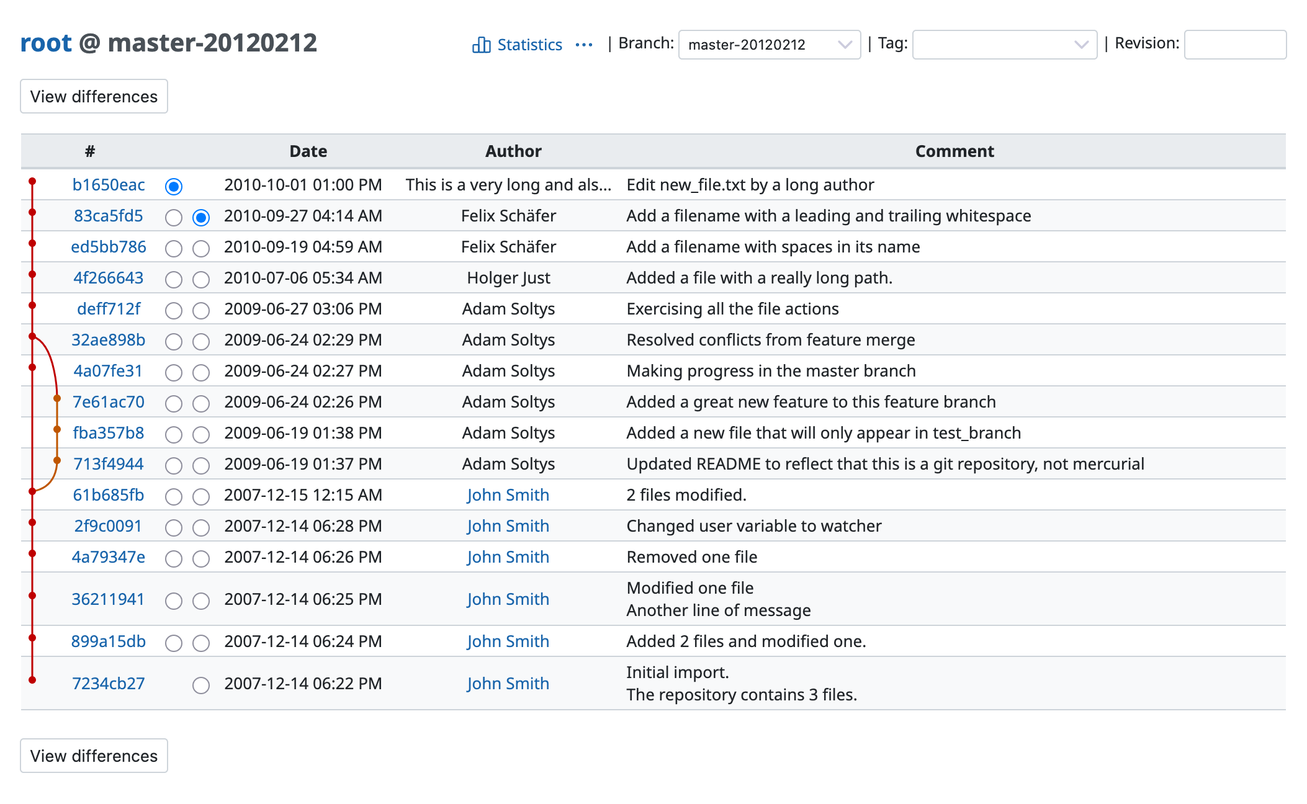
Task: Open John Smith author link for 61b685fb
Action: pos(508,495)
